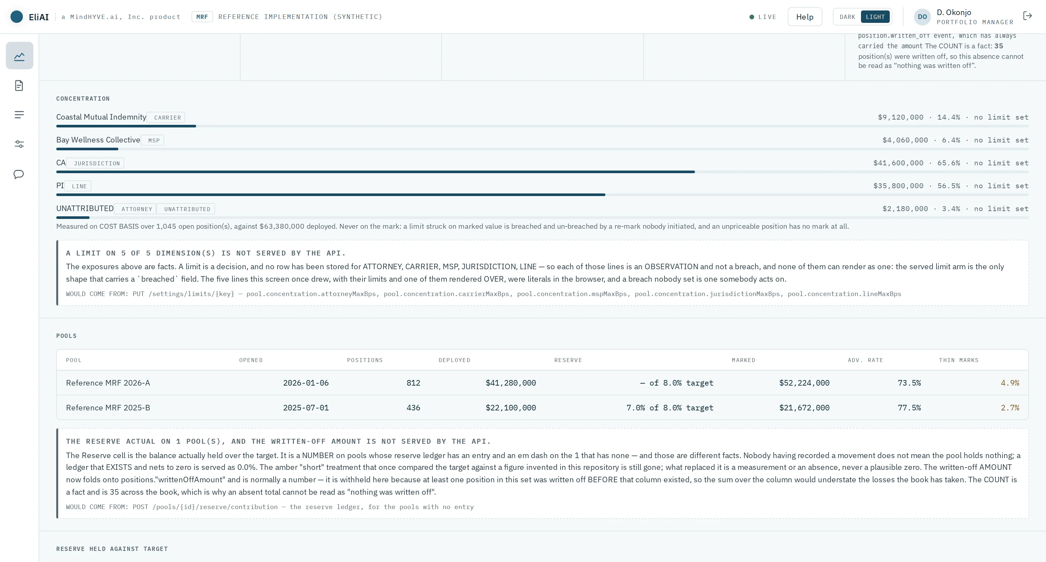Select the Reference MRF 2026-A pool row
Viewport: 1046px width, 562px height.
(x=542, y=383)
